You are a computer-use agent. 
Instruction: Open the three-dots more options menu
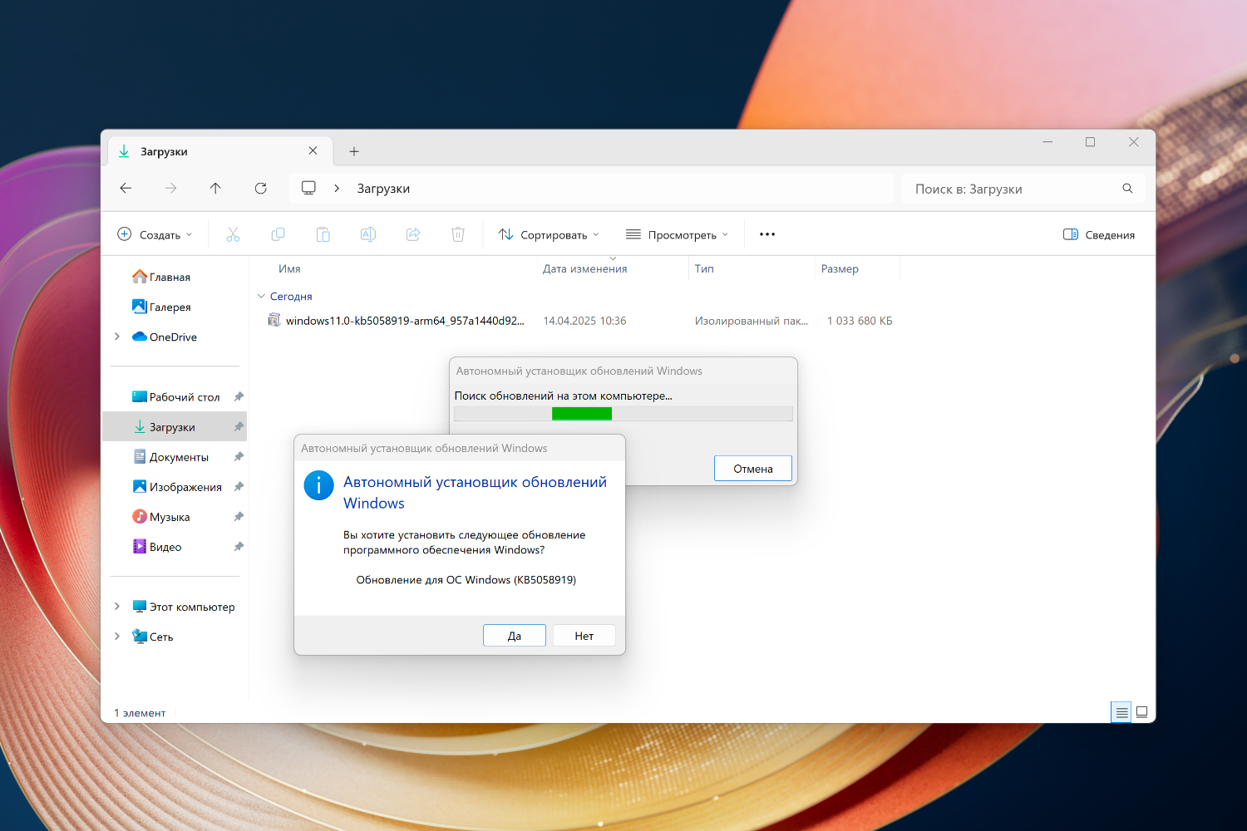click(x=767, y=234)
